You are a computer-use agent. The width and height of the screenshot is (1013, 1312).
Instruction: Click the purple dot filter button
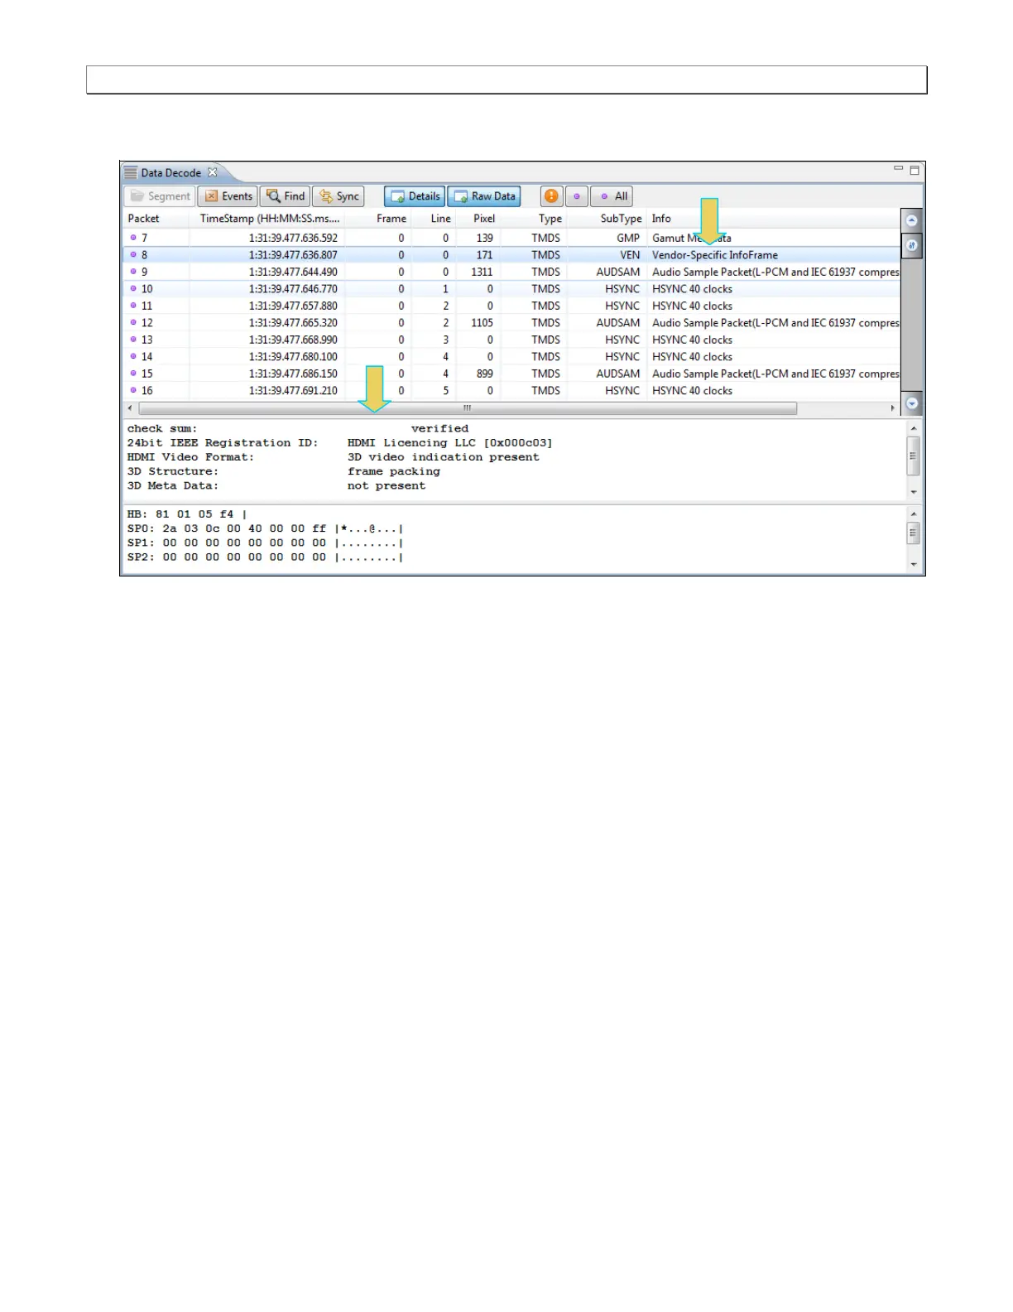click(x=577, y=196)
